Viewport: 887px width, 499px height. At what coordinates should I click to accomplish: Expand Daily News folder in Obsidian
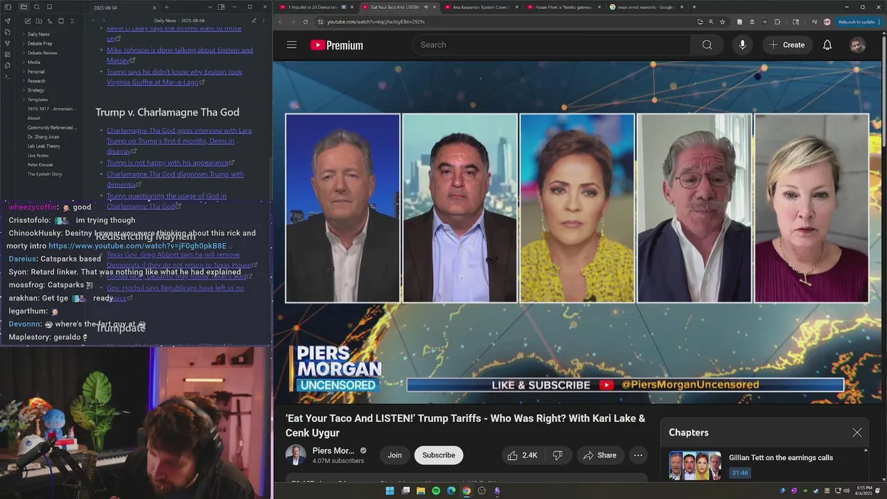click(x=38, y=34)
